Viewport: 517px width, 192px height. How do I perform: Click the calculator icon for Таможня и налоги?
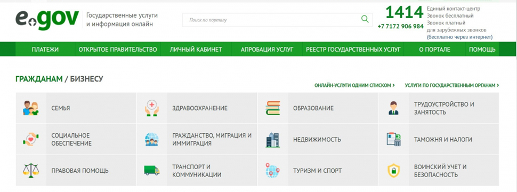pyautogui.click(x=393, y=139)
